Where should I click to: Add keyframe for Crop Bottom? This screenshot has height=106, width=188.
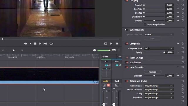click(178, 16)
